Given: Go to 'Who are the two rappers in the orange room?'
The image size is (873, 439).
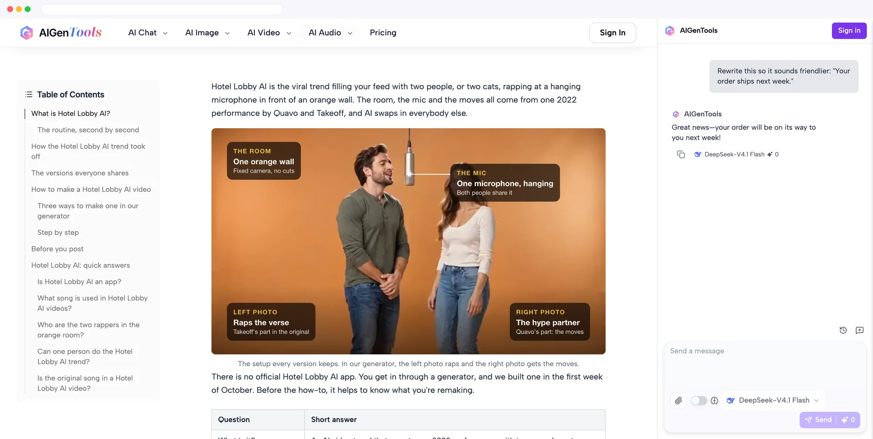Looking at the screenshot, I should pyautogui.click(x=88, y=330).
